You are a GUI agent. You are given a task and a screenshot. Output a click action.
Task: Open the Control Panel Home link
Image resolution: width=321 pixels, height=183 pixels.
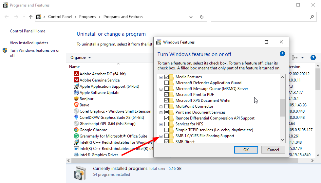[x=28, y=31]
